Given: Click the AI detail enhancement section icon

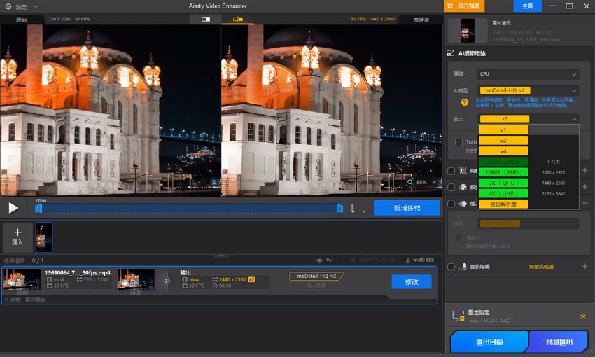Looking at the screenshot, I should click(x=451, y=53).
